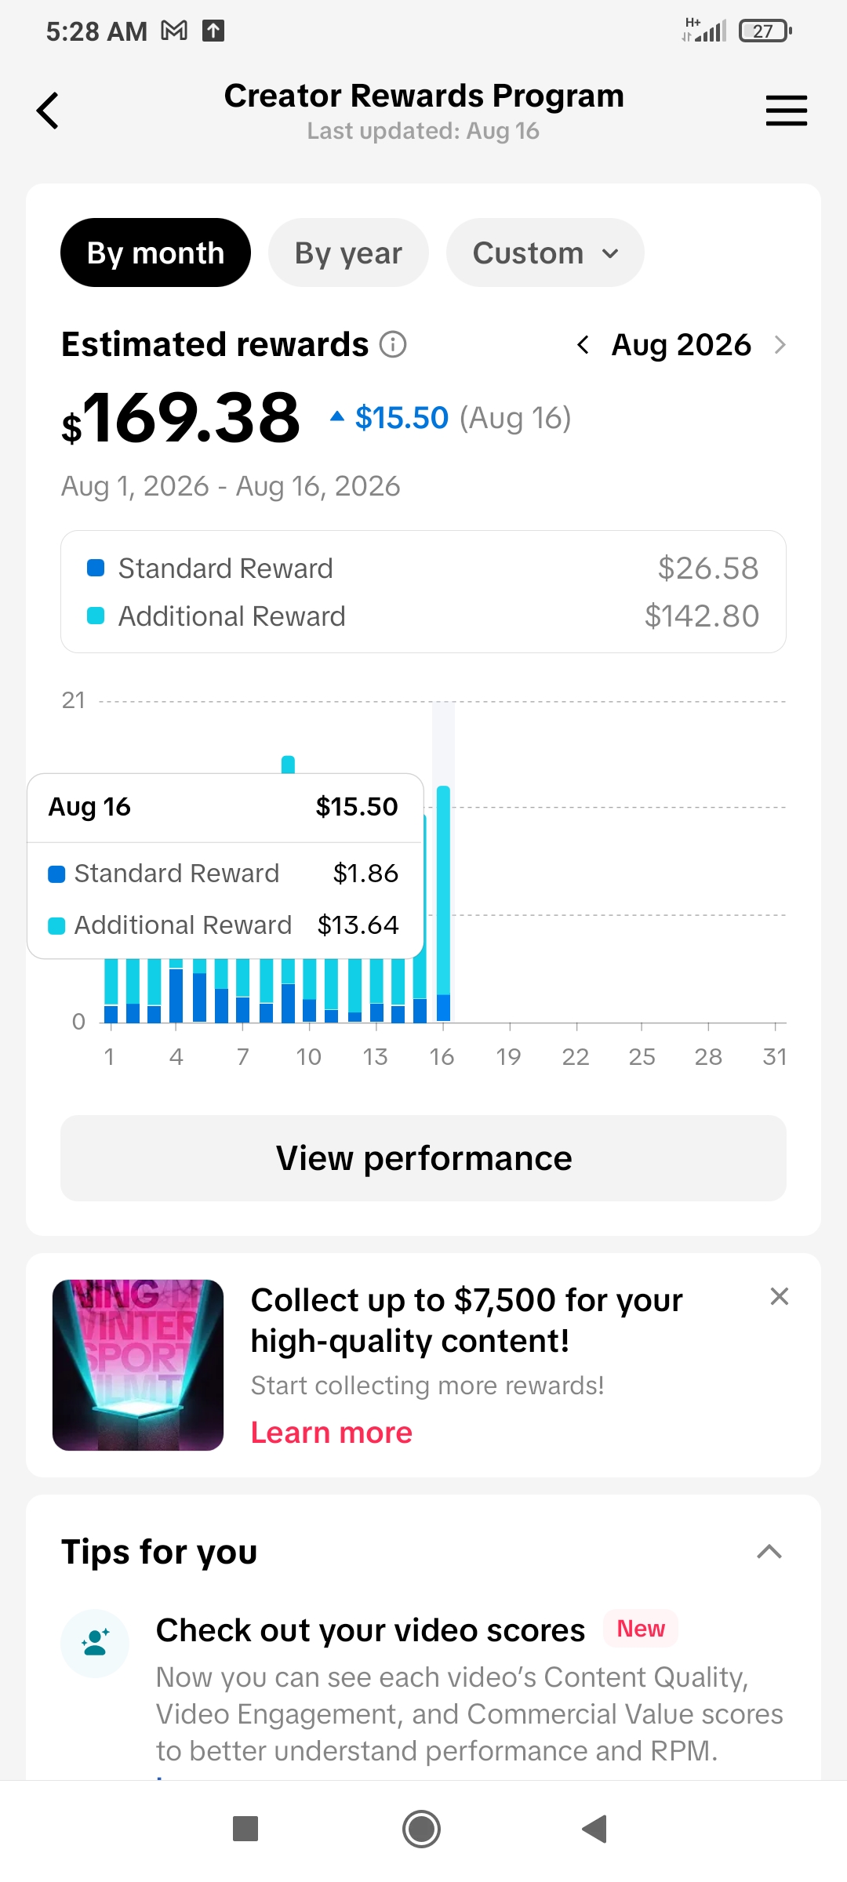
Task: Go to next month arrow
Action: 780,344
